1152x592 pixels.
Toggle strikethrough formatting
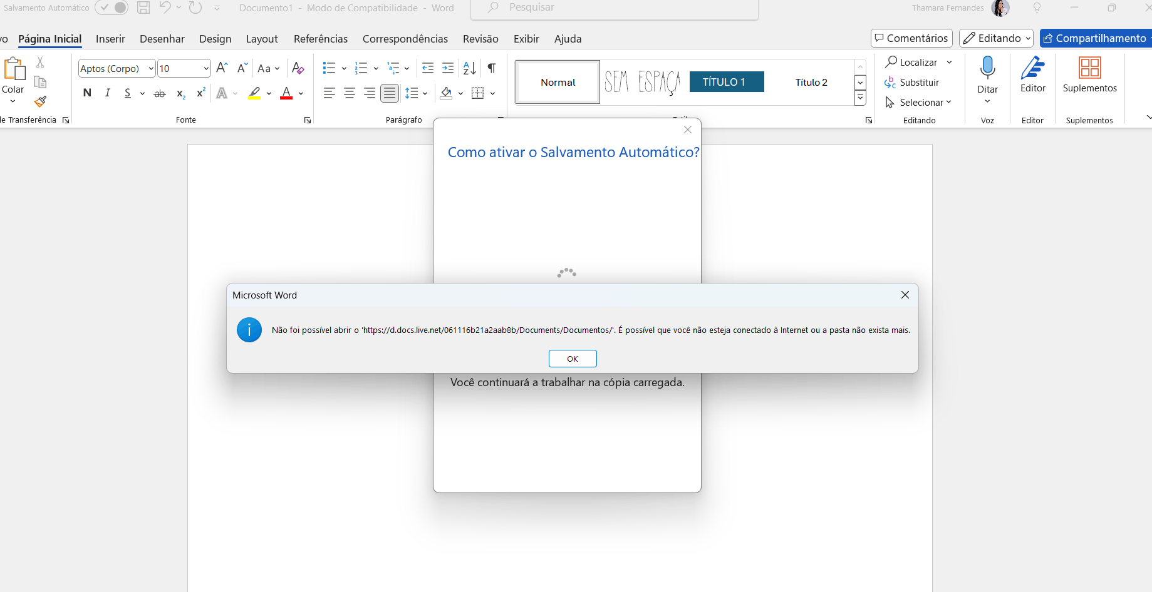[x=160, y=93]
